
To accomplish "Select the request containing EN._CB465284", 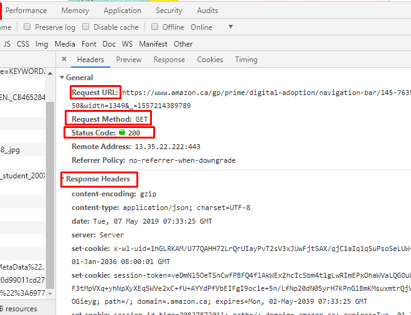I will 22,98.
